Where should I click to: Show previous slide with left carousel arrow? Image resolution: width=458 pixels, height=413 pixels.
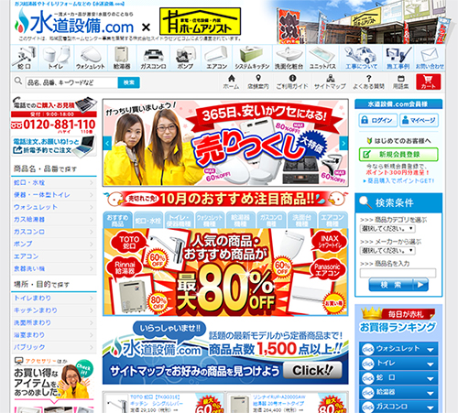point(107,143)
